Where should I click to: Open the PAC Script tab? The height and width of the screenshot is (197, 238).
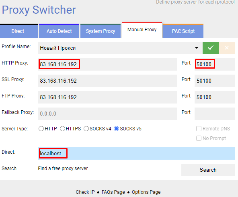tap(183, 31)
